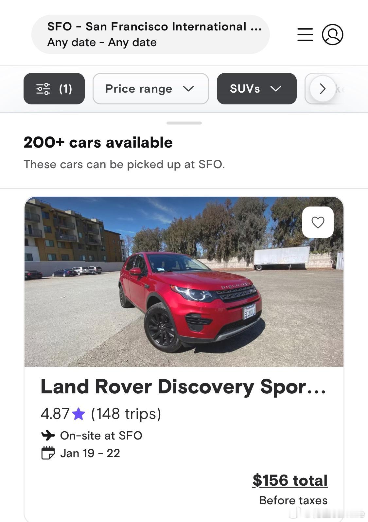Click the chevron inside SUVs filter

(276, 89)
